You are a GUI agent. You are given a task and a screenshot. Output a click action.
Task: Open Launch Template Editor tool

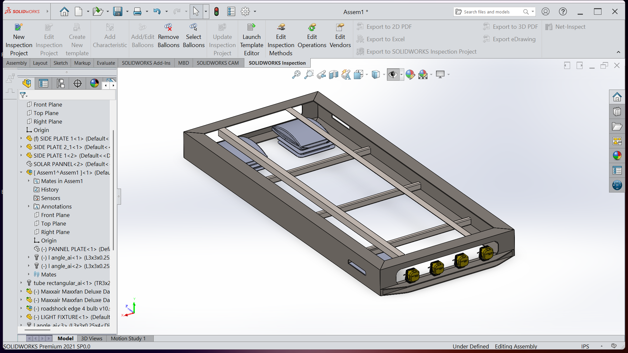[251, 27]
